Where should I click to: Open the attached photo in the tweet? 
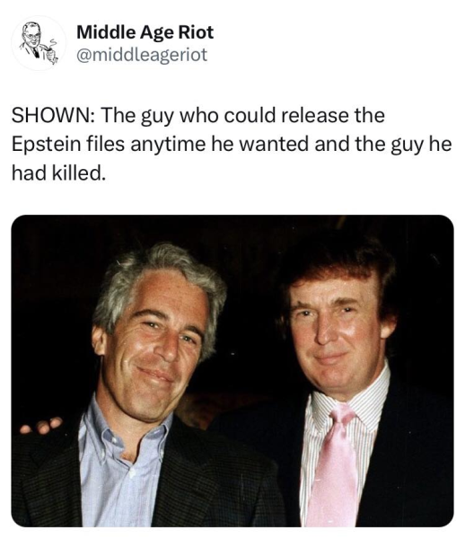(232, 370)
